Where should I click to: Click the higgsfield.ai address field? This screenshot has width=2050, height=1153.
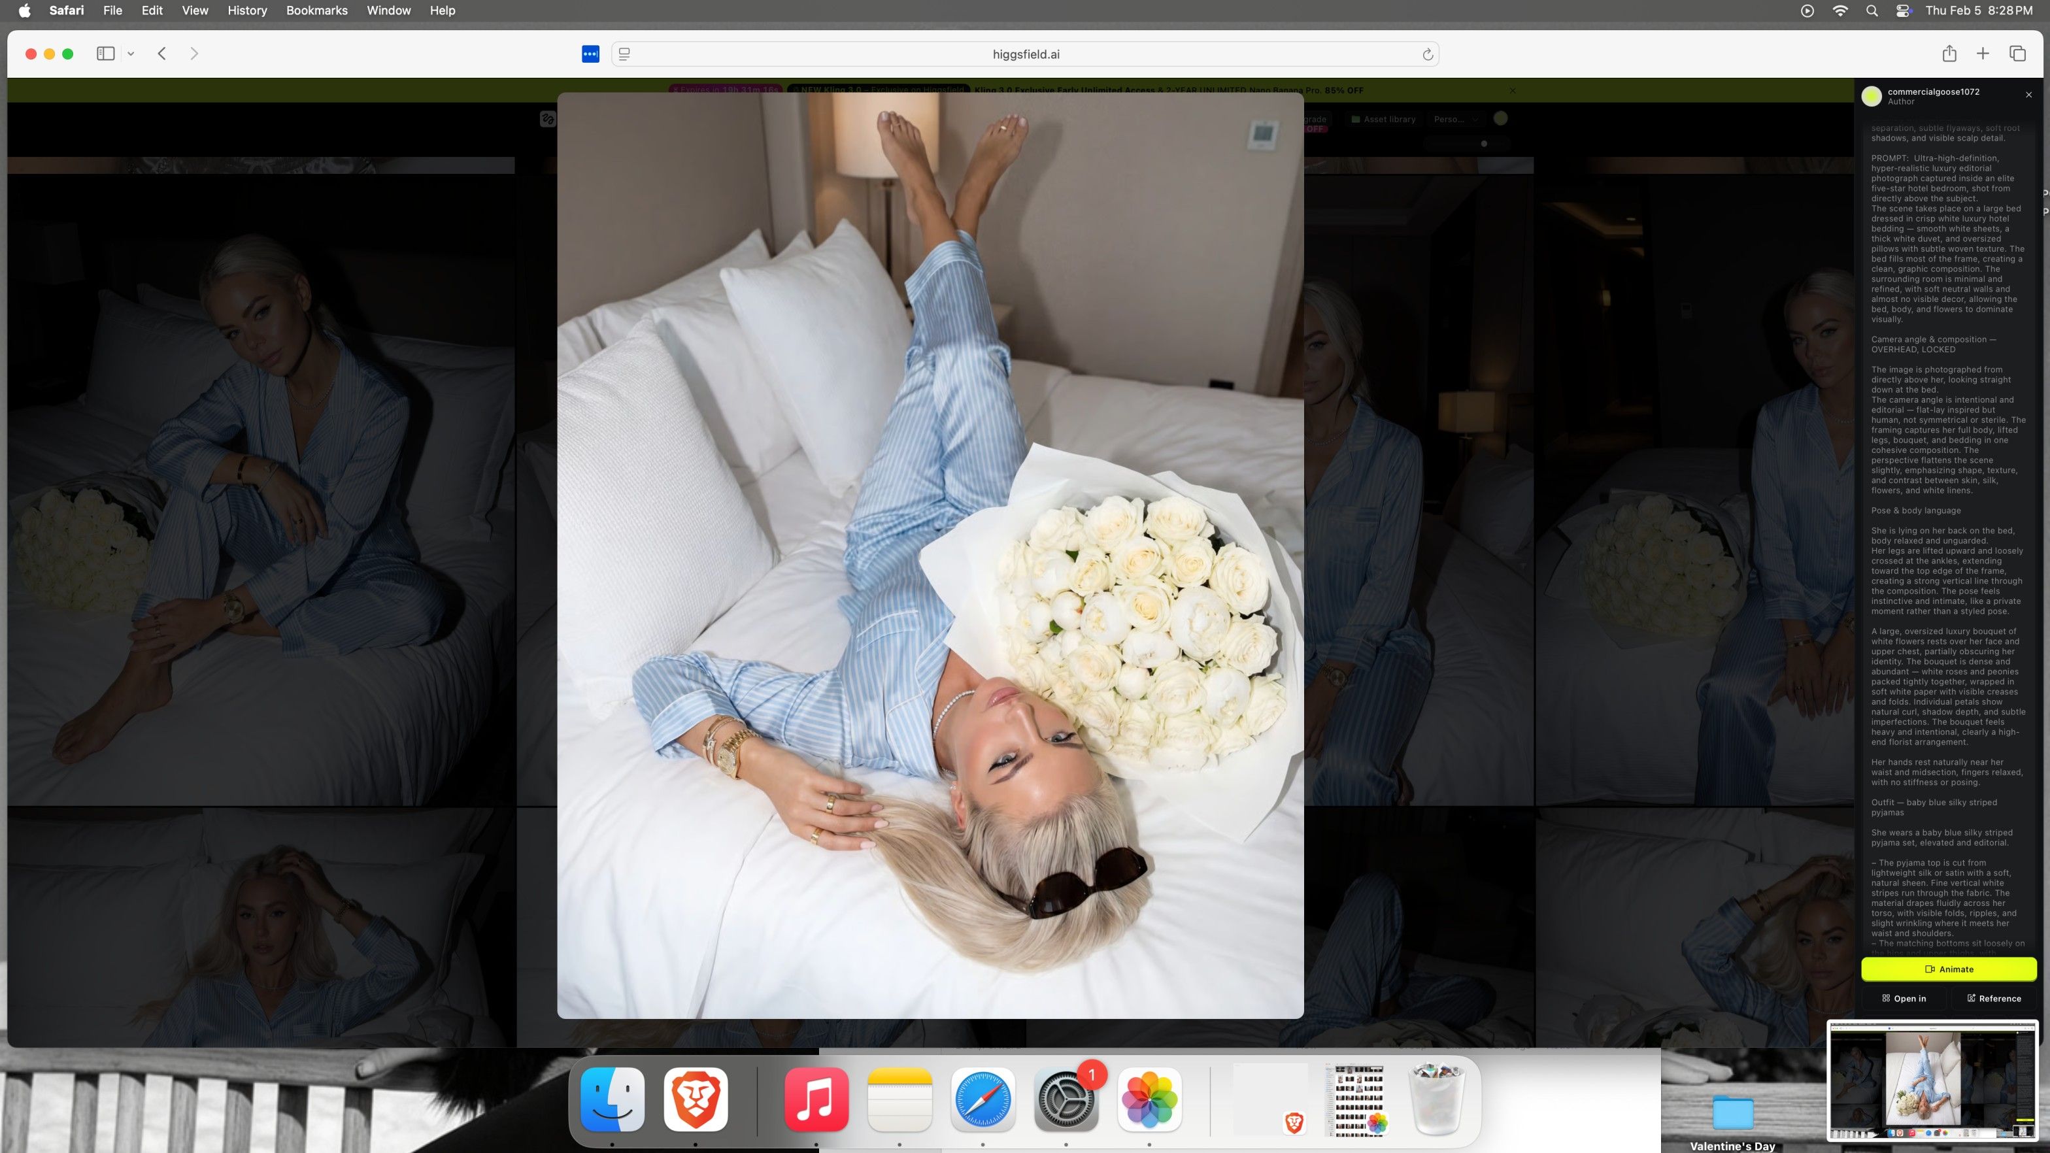click(x=1025, y=54)
